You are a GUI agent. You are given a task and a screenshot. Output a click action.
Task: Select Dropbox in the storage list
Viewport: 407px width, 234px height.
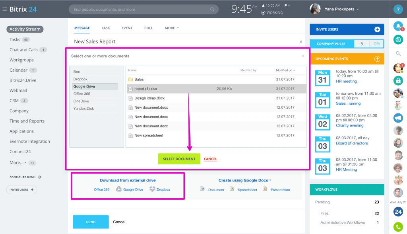pyautogui.click(x=80, y=79)
